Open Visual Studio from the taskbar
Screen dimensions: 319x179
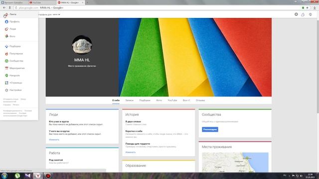28,176
